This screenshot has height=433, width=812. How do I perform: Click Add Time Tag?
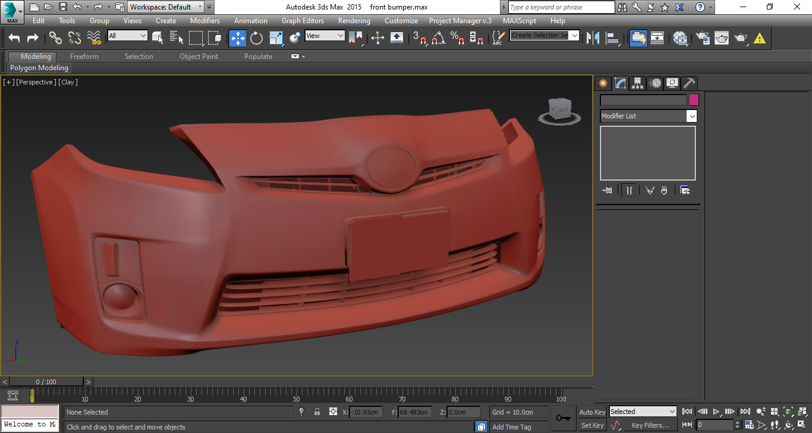pyautogui.click(x=512, y=427)
